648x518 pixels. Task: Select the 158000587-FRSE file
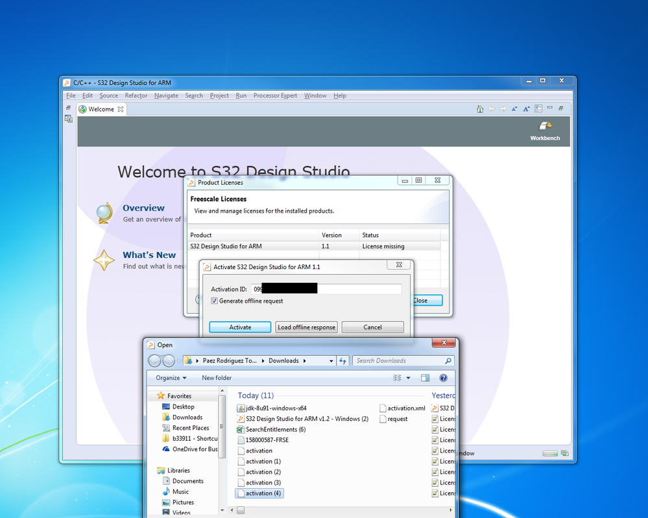click(x=263, y=440)
